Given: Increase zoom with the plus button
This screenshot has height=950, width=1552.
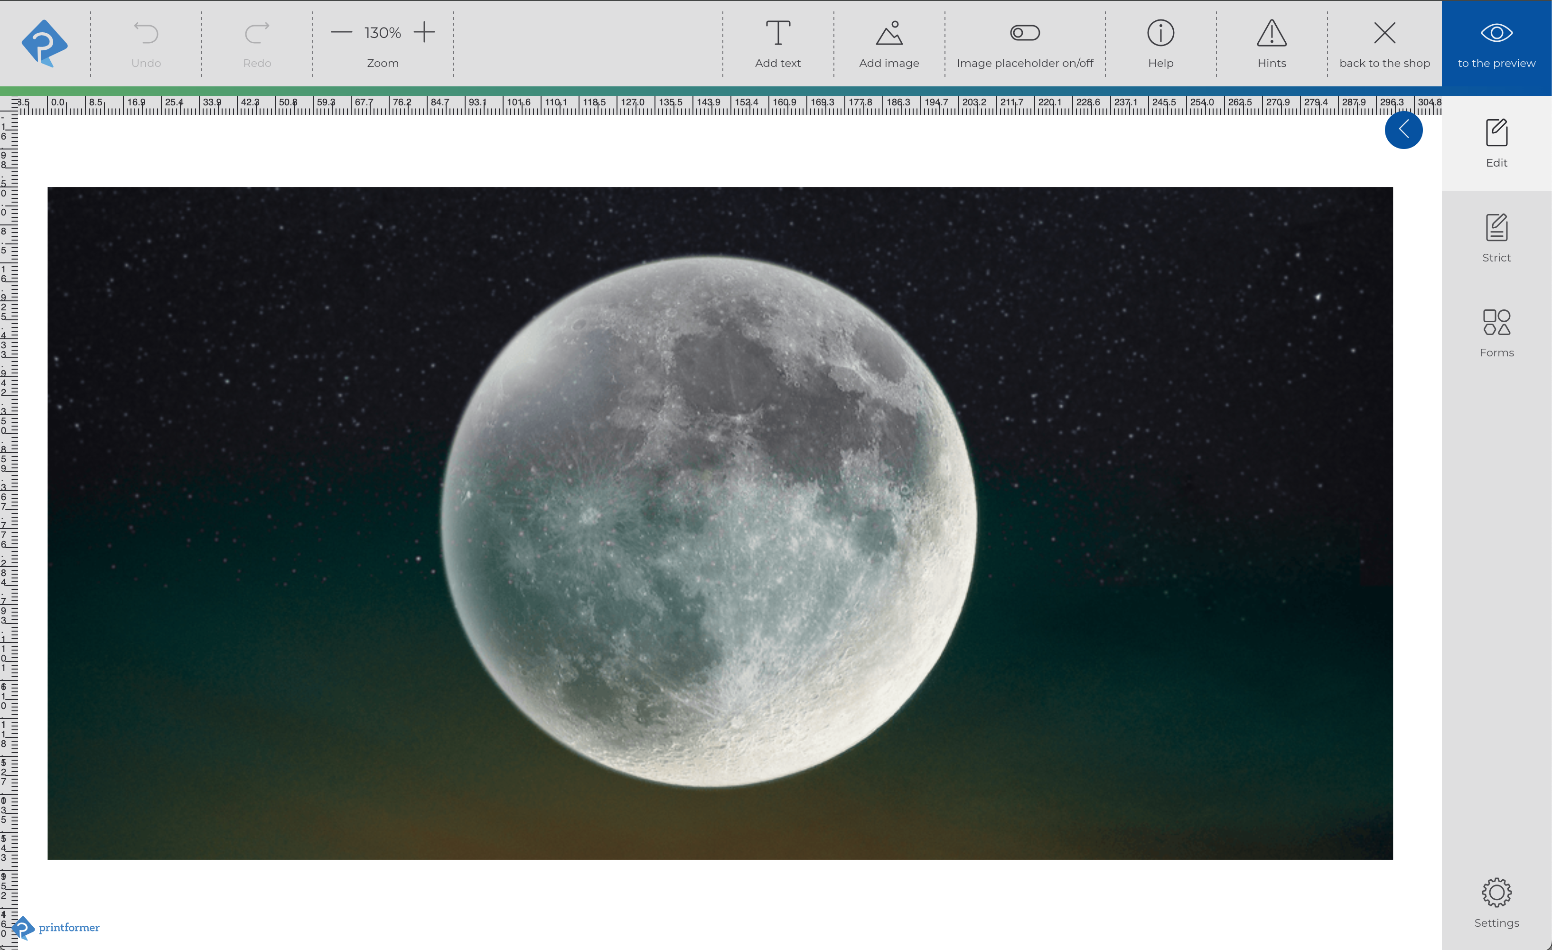Looking at the screenshot, I should (x=424, y=33).
